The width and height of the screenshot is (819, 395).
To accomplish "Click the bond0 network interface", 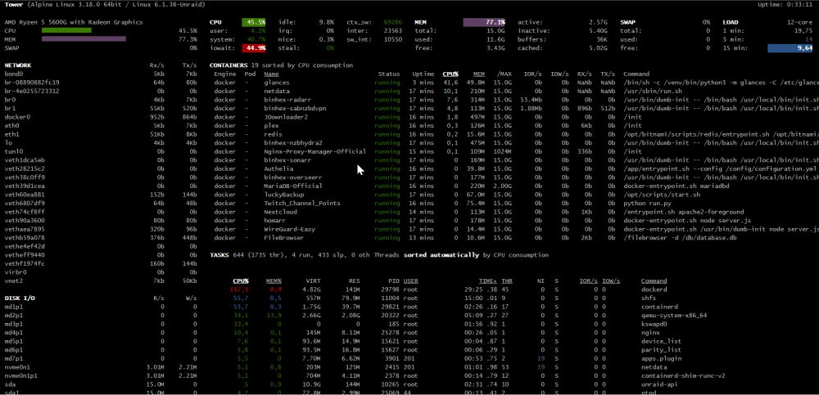I will point(12,74).
